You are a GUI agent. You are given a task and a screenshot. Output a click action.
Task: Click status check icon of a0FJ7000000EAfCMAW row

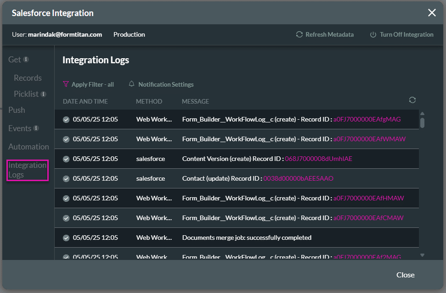click(x=66, y=218)
